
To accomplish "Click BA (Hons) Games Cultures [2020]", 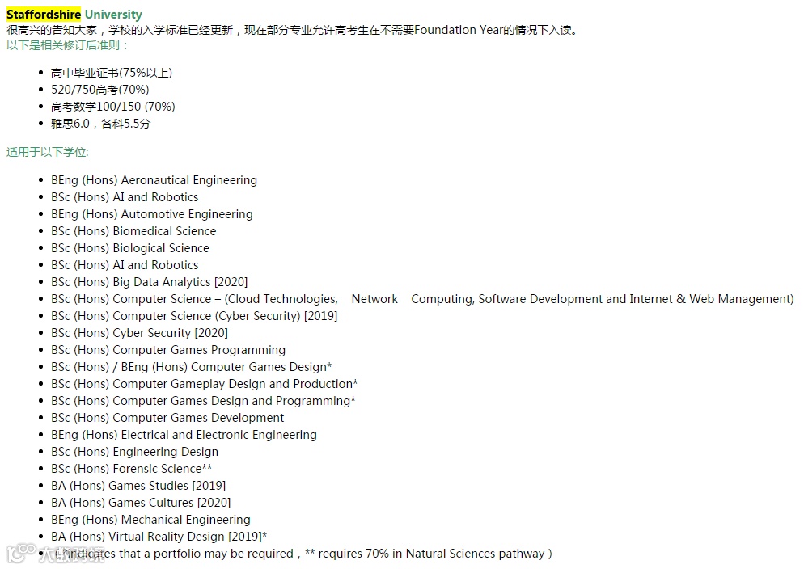I will 141,501.
